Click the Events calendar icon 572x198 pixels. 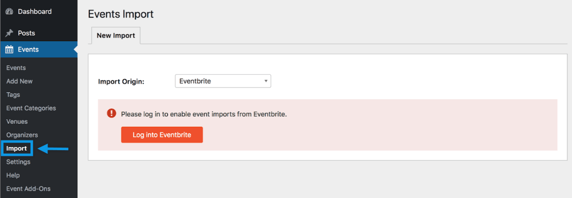(9, 49)
